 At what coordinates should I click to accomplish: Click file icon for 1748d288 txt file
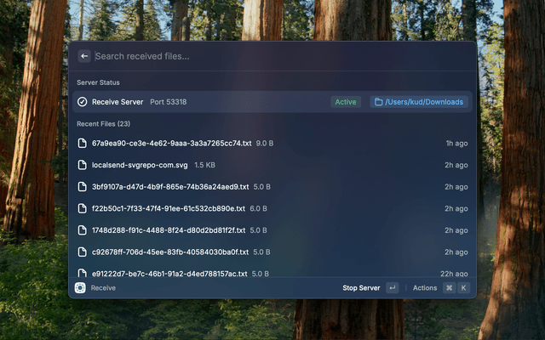[x=83, y=230]
